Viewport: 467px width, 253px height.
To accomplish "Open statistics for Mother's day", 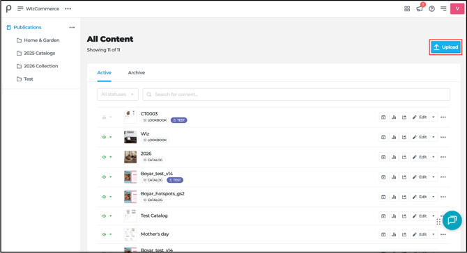I will (x=394, y=235).
